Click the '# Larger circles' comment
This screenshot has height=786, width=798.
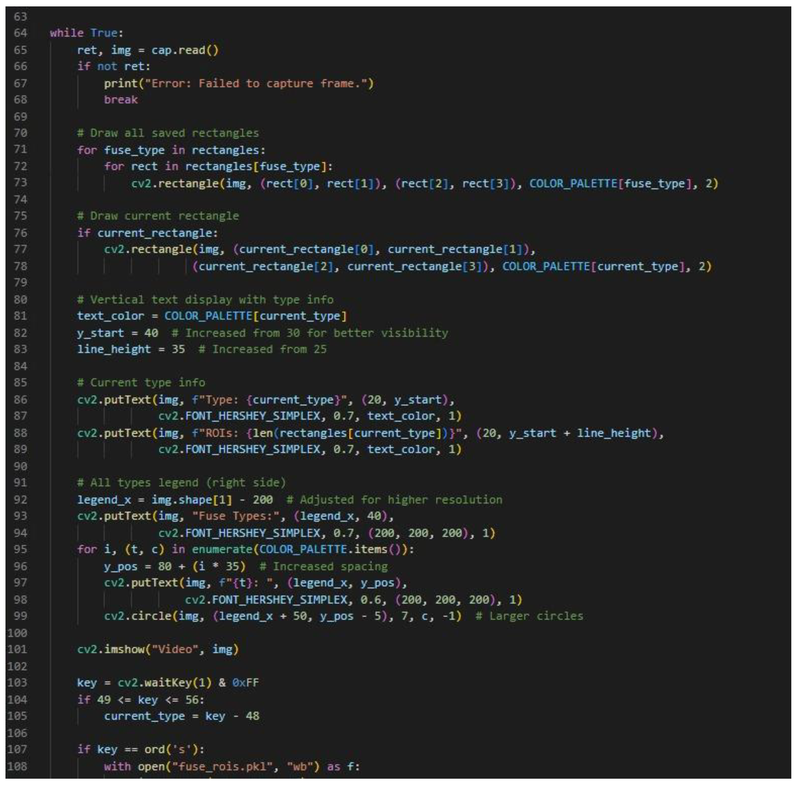click(529, 616)
